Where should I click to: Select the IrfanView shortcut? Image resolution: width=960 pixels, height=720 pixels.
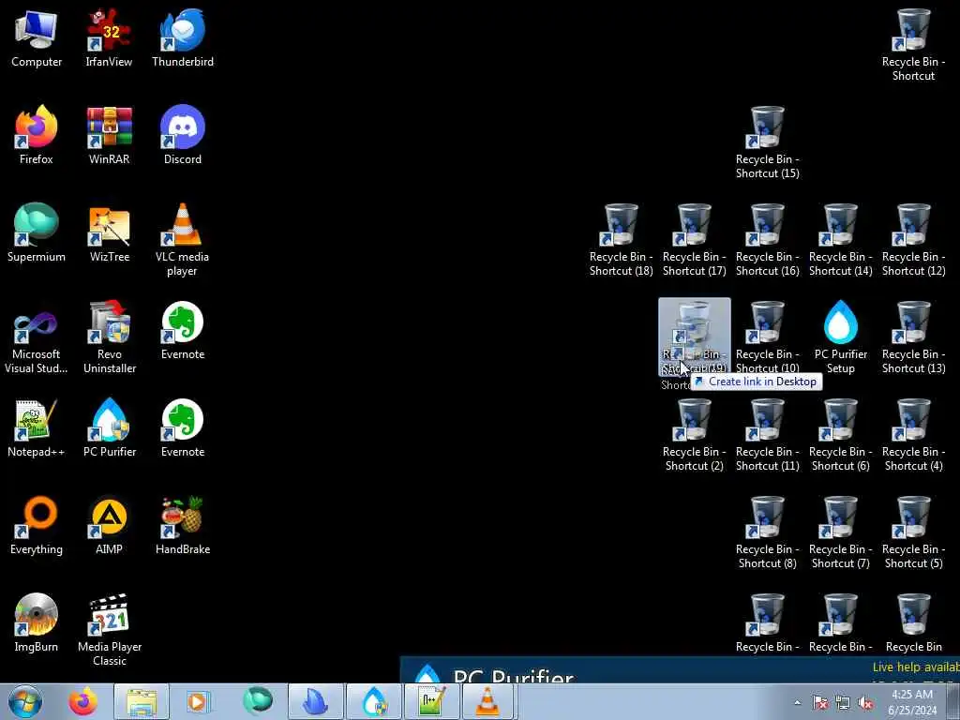point(109,37)
